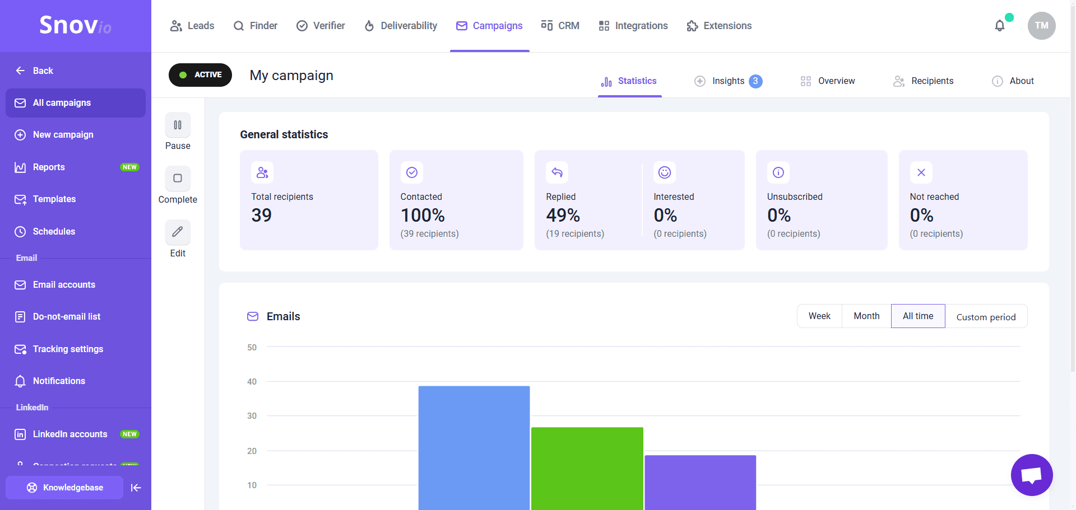Open the notifications bell
Viewport: 1076px width, 510px height.
pyautogui.click(x=1000, y=26)
